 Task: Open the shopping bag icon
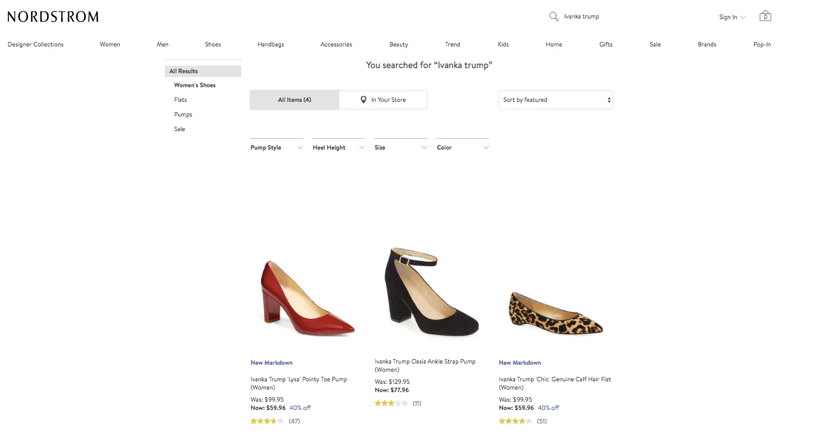[765, 17]
